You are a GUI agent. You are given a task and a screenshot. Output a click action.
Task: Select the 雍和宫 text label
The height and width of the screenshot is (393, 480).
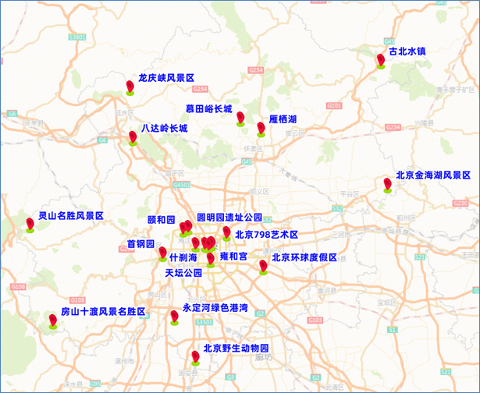click(x=233, y=256)
